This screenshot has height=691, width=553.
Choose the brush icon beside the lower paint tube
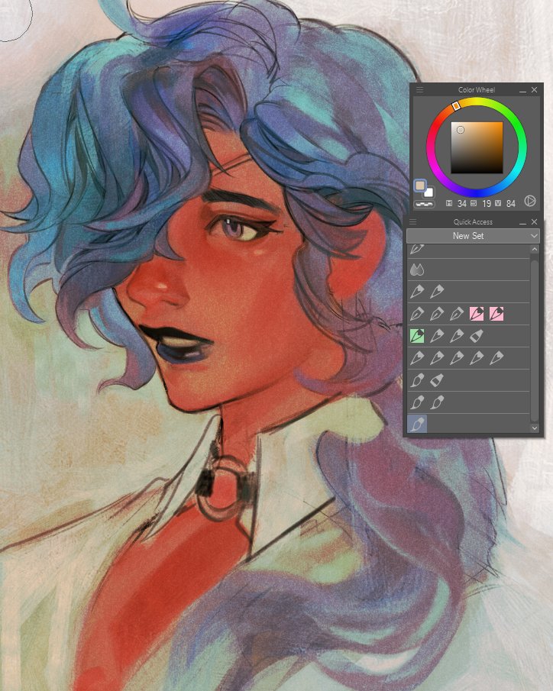pos(417,380)
